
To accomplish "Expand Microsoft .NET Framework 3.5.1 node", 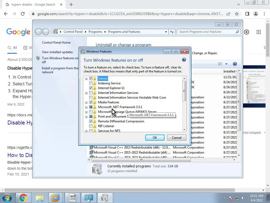I will click(x=86, y=107).
